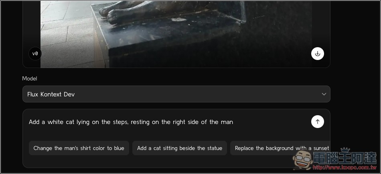Click the v0 version badge

point(35,54)
